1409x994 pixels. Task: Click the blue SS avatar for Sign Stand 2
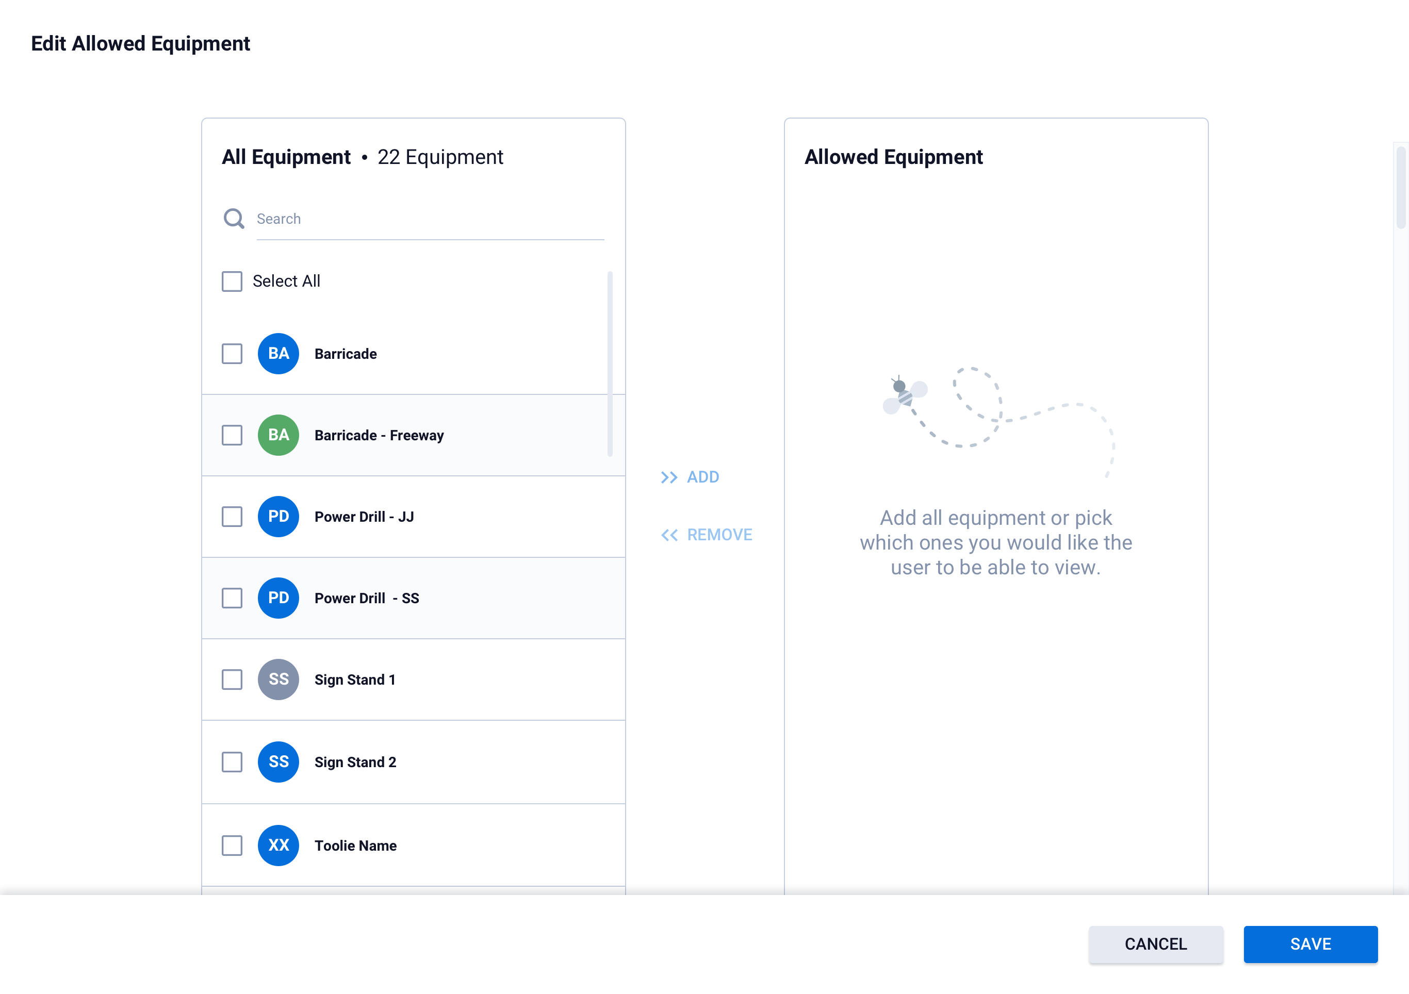(x=278, y=761)
